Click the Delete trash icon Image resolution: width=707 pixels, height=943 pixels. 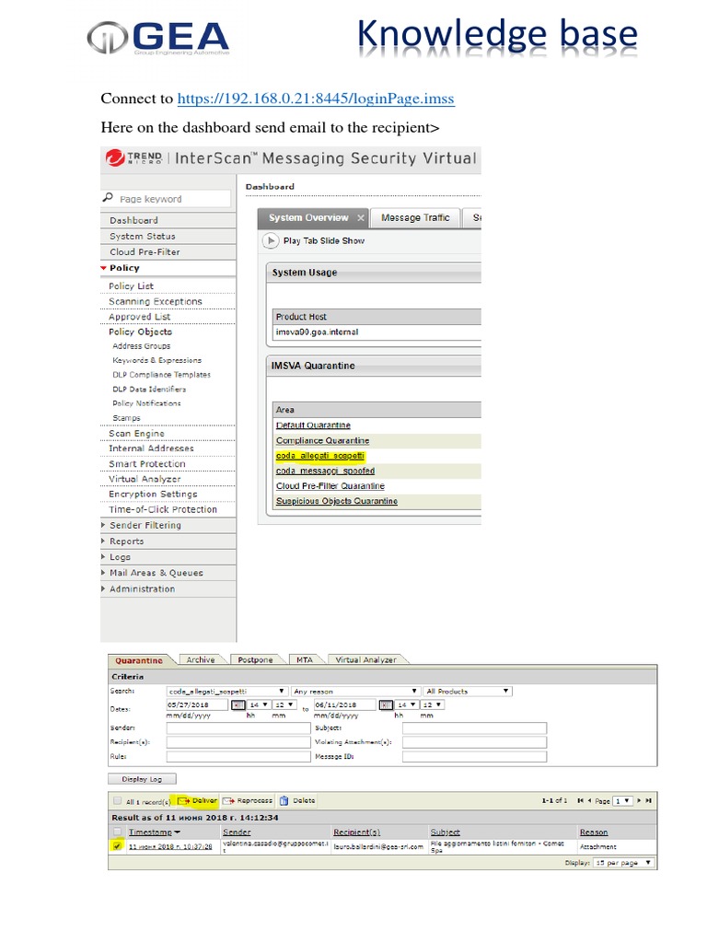[x=284, y=801]
